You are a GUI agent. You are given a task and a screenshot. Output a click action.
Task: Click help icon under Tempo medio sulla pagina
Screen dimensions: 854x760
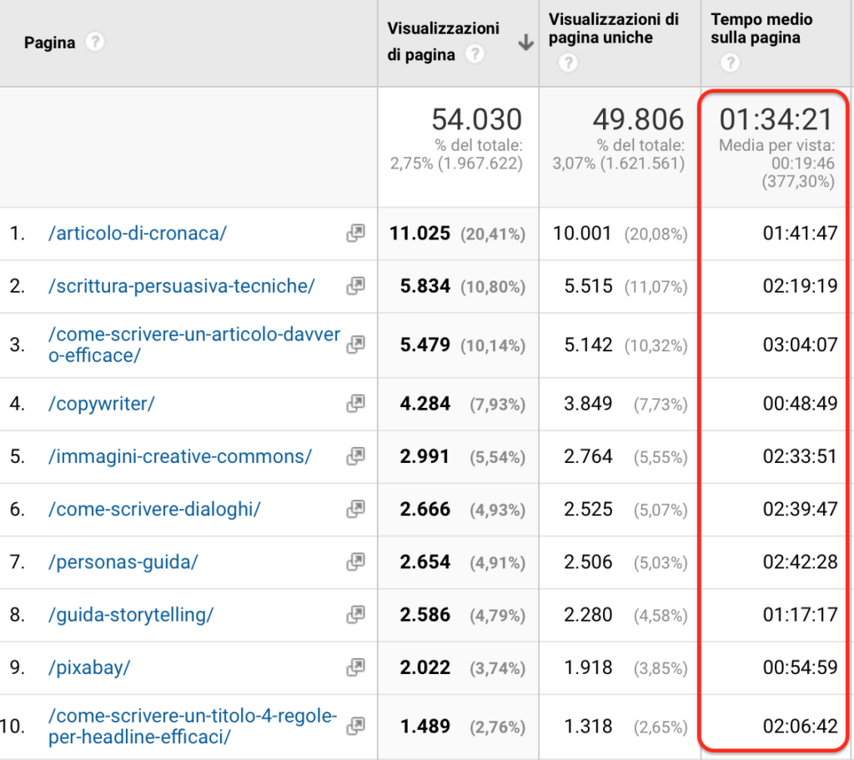(x=731, y=63)
